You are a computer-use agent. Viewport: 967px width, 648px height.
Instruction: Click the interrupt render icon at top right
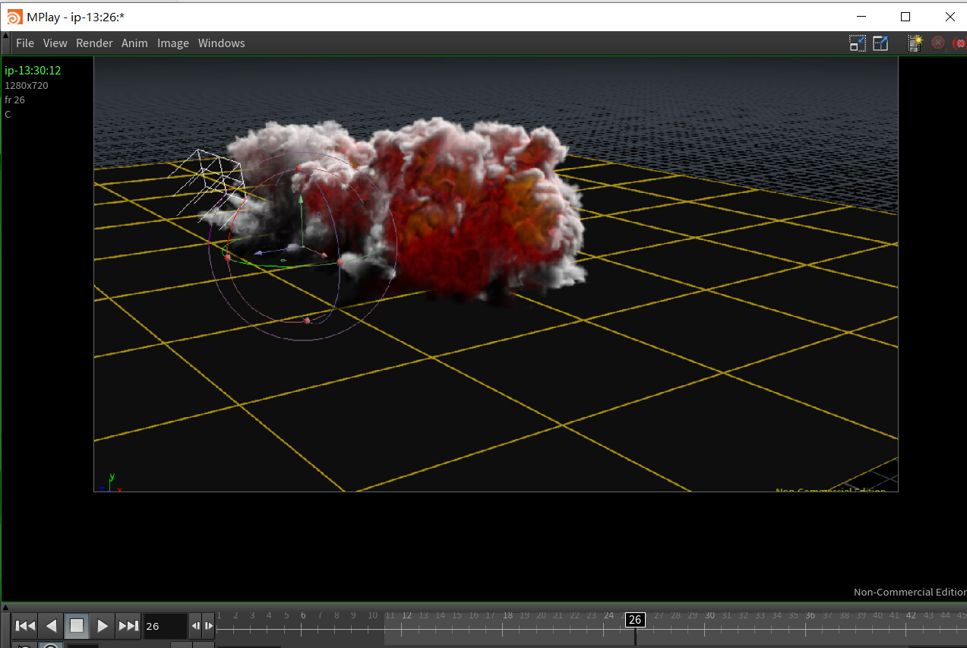959,43
